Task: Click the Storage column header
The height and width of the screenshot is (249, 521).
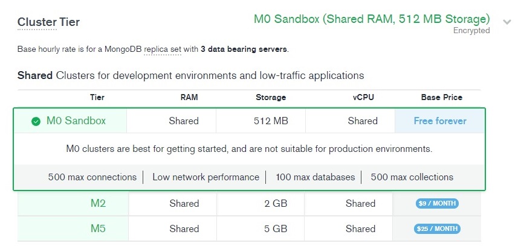Action: [x=271, y=98]
